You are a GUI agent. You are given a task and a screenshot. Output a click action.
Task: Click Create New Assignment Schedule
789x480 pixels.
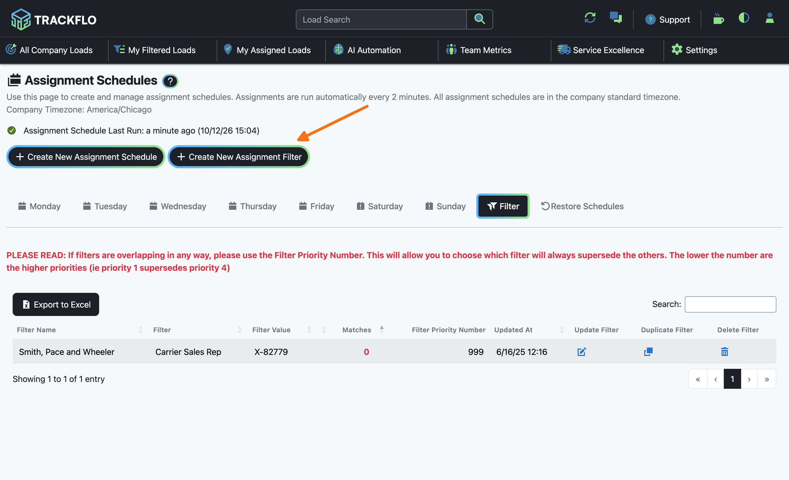86,157
